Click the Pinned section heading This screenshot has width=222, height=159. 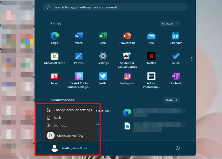tap(56, 23)
